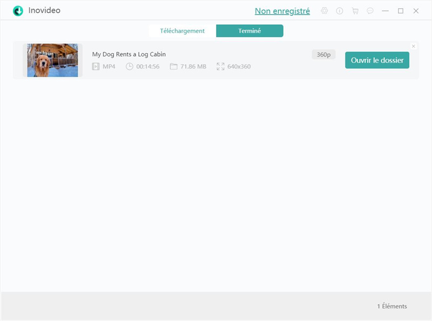Open the Non enregistré registration link

282,10
